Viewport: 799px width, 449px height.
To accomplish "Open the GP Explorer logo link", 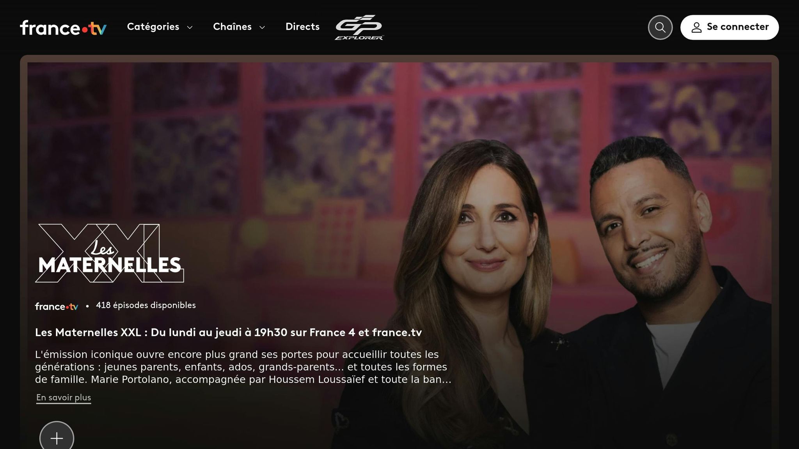I will [x=359, y=27].
